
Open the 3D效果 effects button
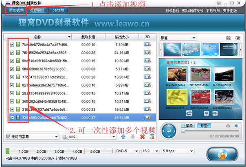click(58, 10)
